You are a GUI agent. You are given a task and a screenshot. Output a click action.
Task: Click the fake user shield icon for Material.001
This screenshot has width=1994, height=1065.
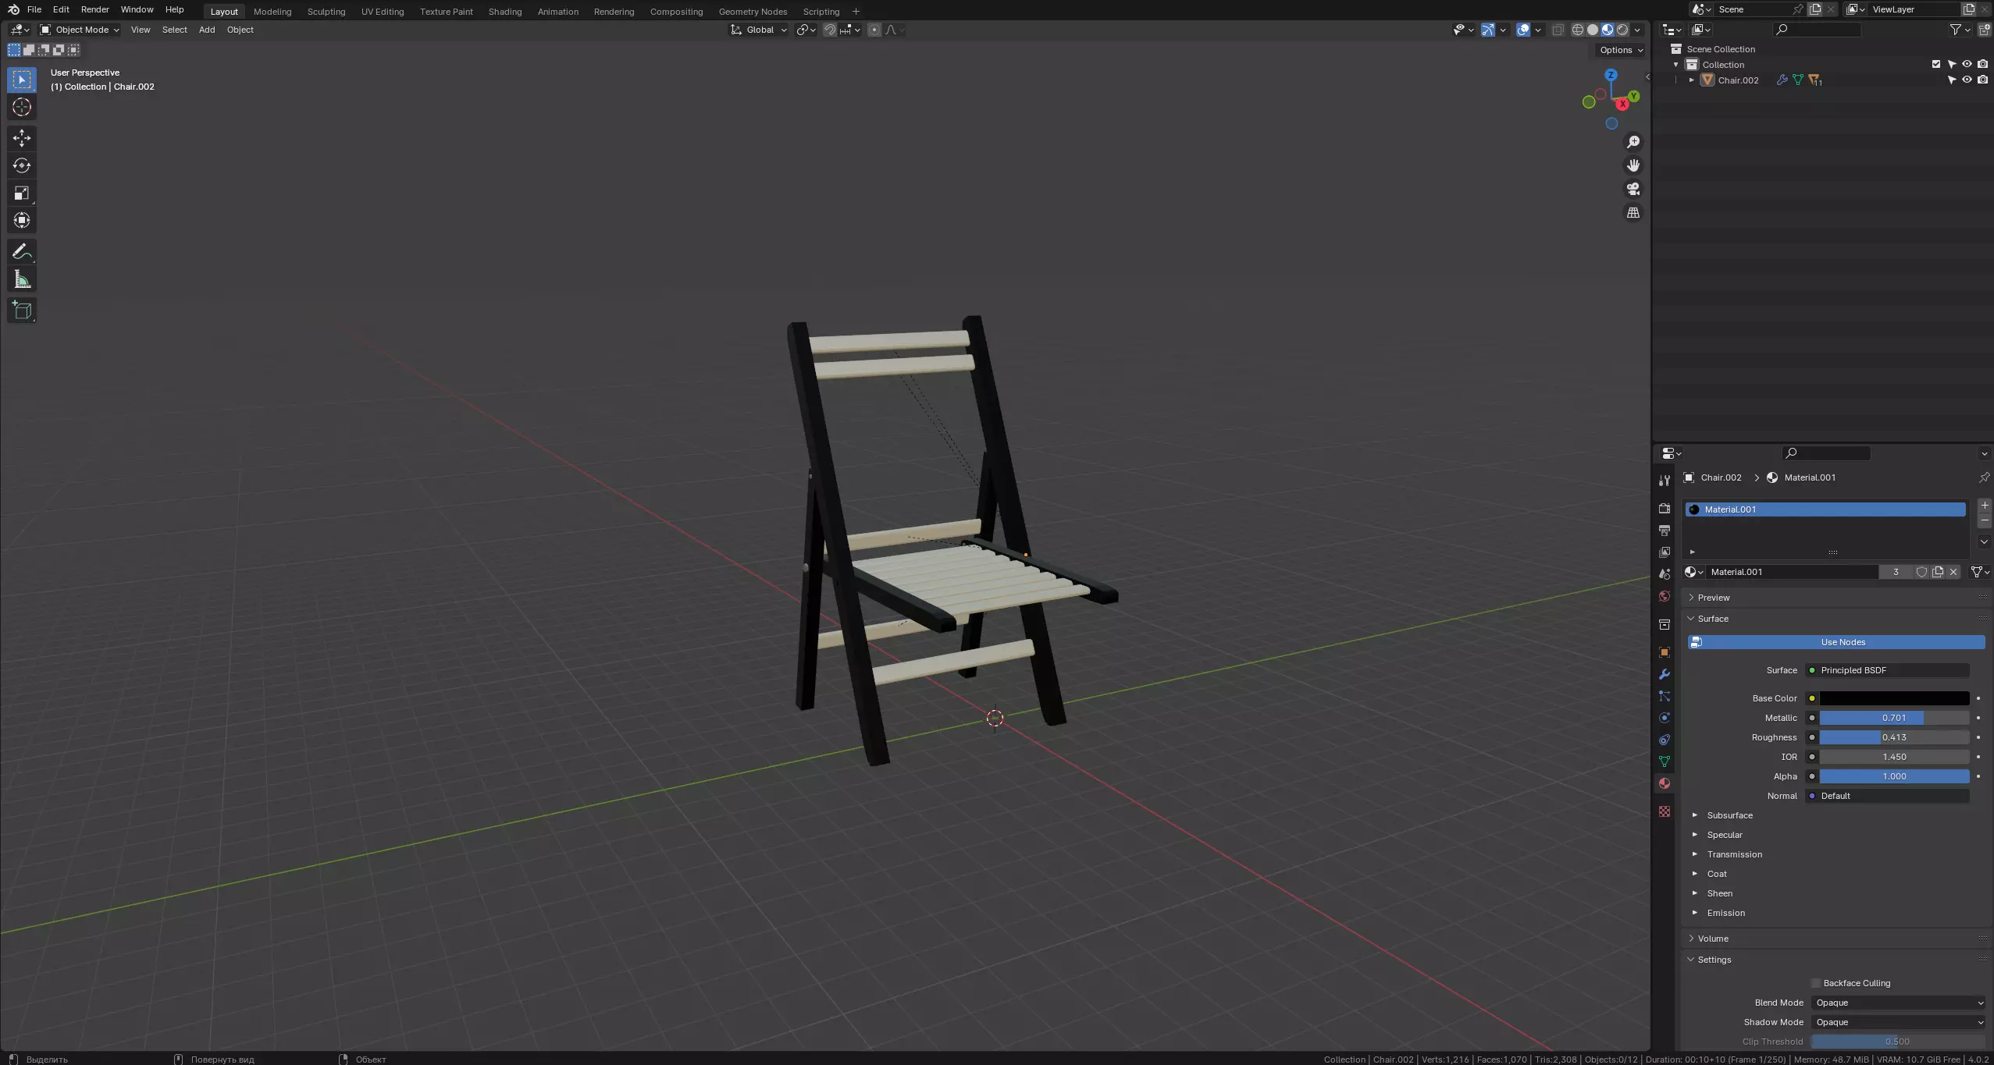(x=1921, y=572)
